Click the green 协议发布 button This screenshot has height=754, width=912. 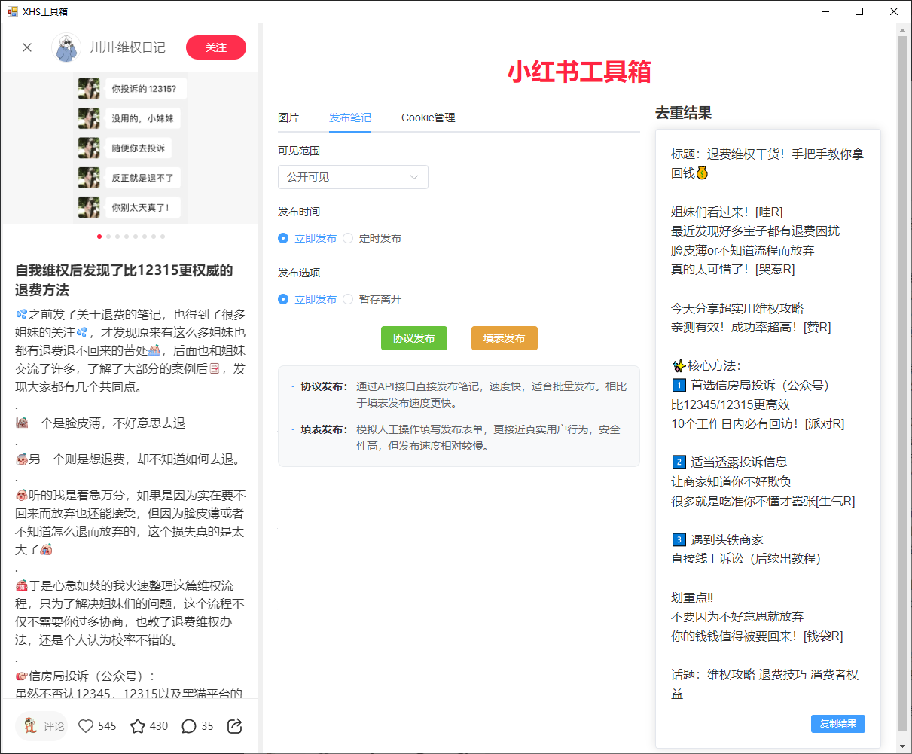[413, 338]
